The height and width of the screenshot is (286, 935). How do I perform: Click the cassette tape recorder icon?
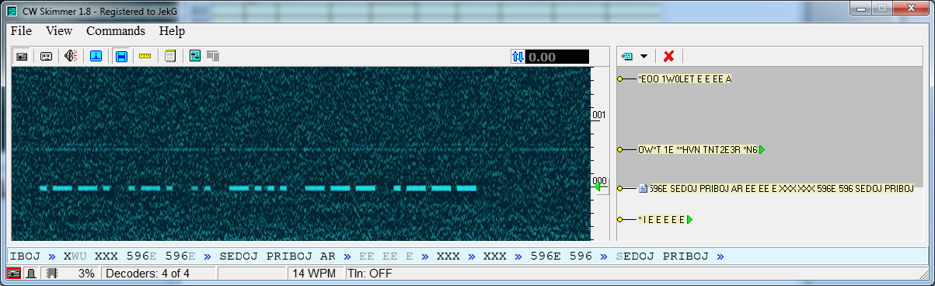pos(46,56)
